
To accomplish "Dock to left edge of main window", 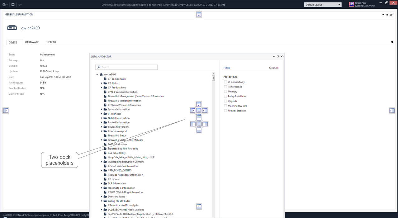I will point(6,111).
